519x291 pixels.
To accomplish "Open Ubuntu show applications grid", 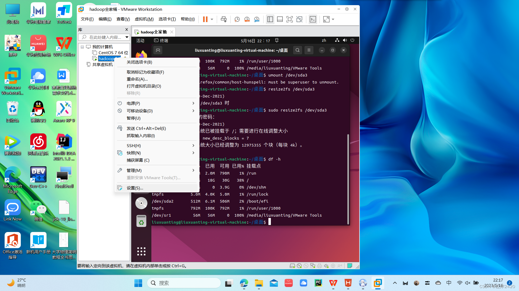I will (x=141, y=251).
